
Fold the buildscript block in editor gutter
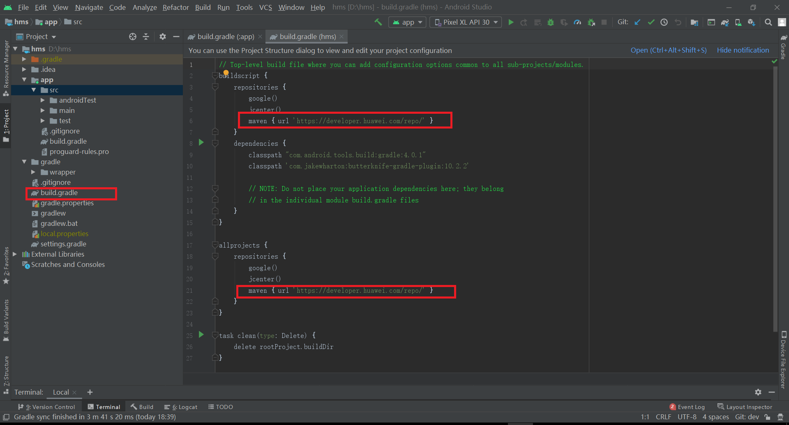215,76
